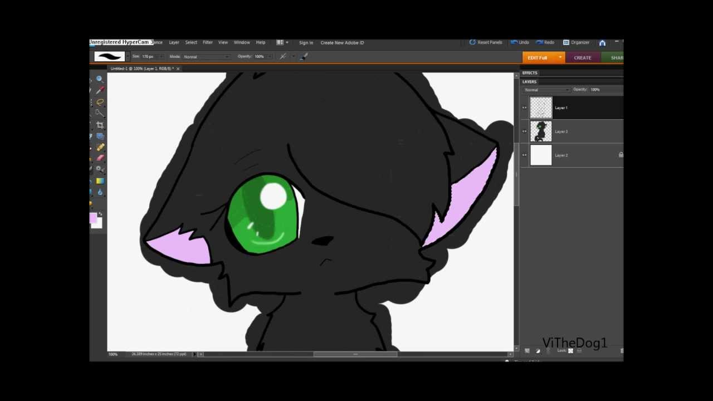This screenshot has width=713, height=401.
Task: Click lock transparent pixels checkerboard icon
Action: pos(570,351)
